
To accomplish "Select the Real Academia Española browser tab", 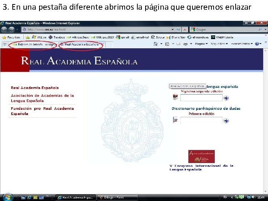I will click(x=82, y=44).
